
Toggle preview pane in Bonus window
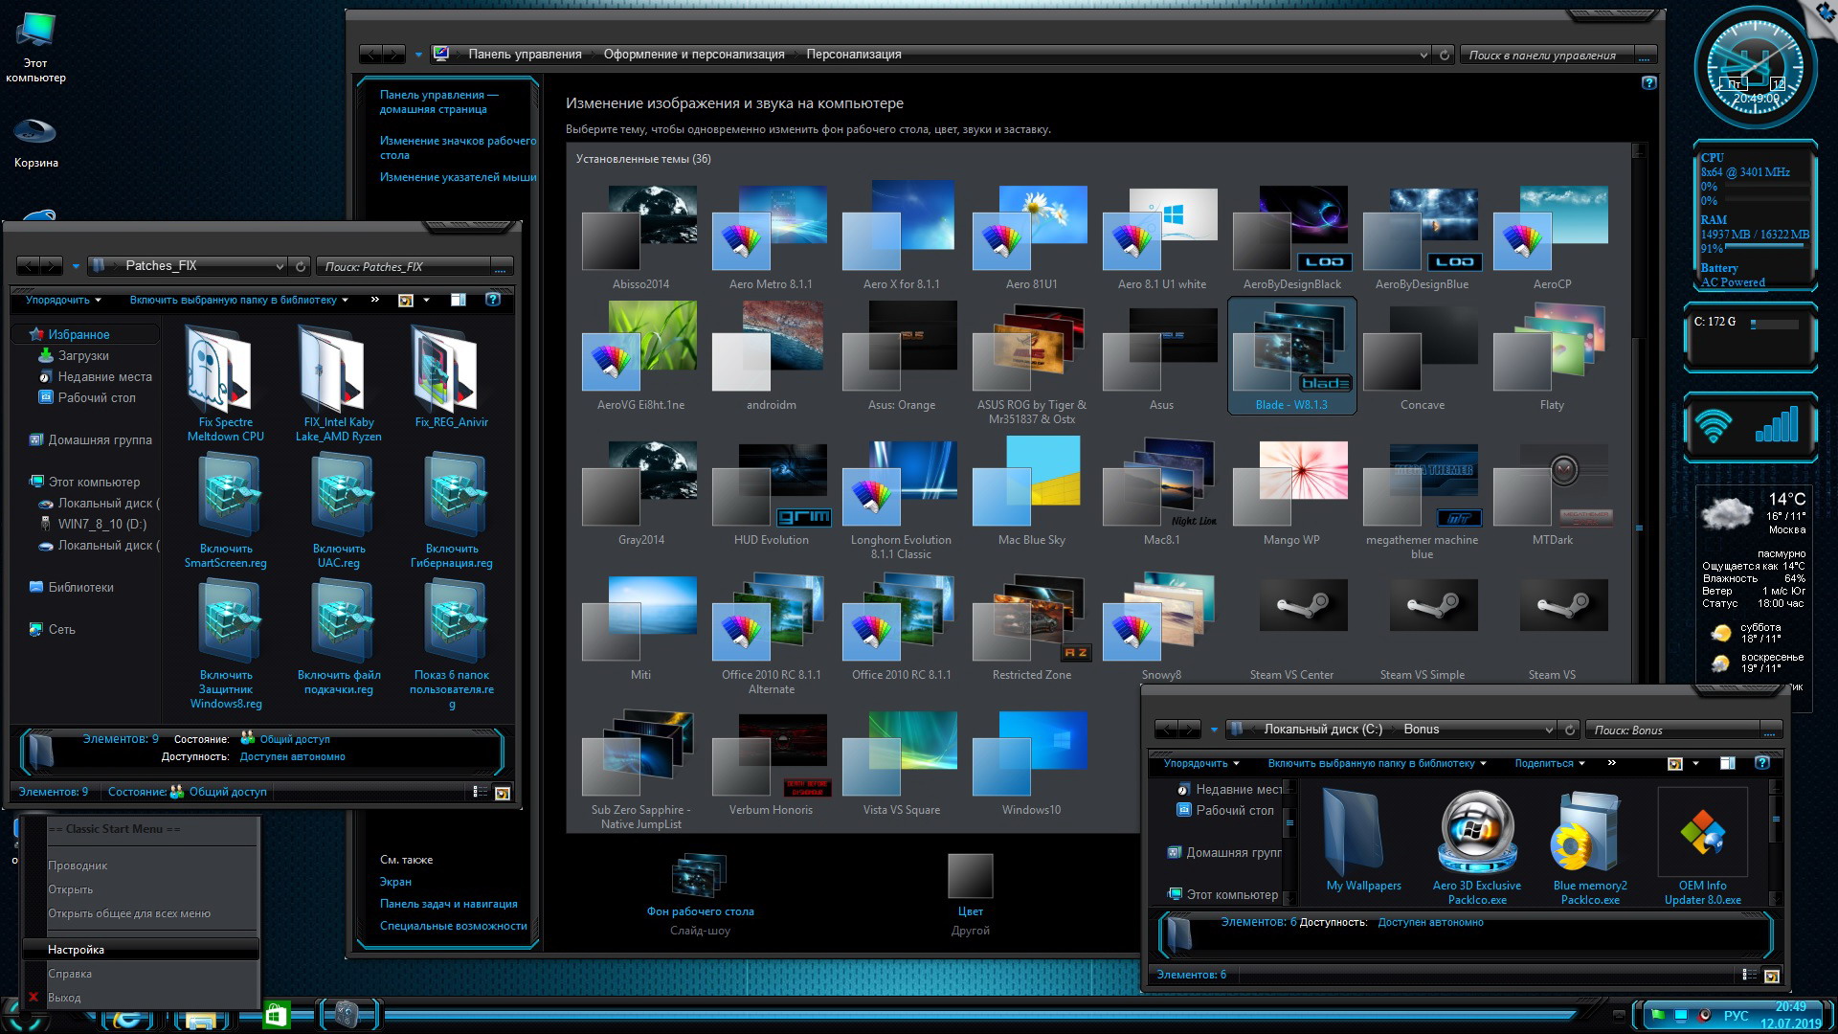[x=1728, y=763]
